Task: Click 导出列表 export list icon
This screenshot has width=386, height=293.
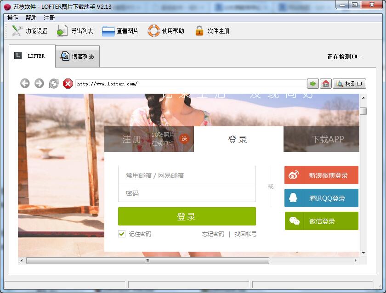Action: point(62,31)
